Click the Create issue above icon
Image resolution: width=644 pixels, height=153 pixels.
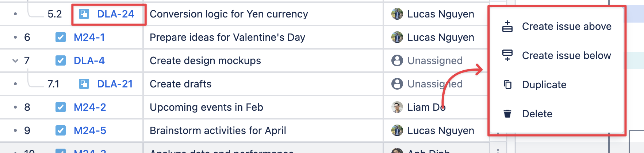coord(507,27)
